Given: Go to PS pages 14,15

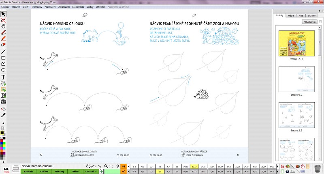Looking at the screenshot, I should tap(203, 166).
